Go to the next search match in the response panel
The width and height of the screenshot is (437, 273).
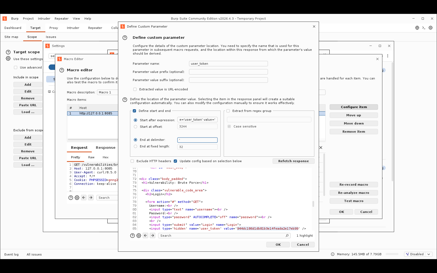(x=153, y=236)
